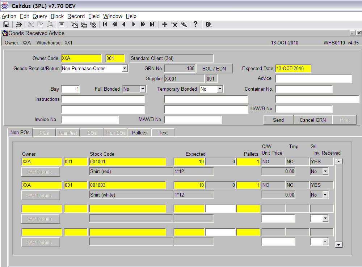Open the Window menu
The width and height of the screenshot is (362, 267).
pyautogui.click(x=113, y=16)
